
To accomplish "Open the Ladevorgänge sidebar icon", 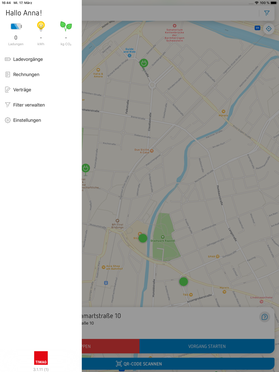I will 7,59.
